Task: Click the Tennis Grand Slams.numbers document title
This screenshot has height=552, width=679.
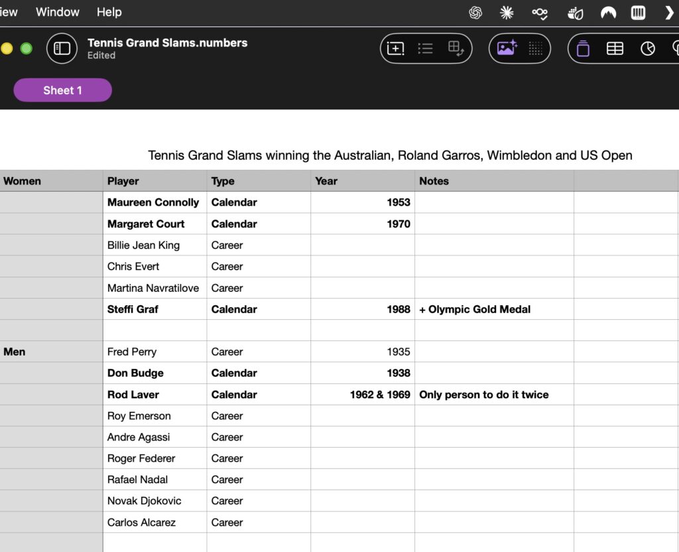Action: [x=167, y=42]
